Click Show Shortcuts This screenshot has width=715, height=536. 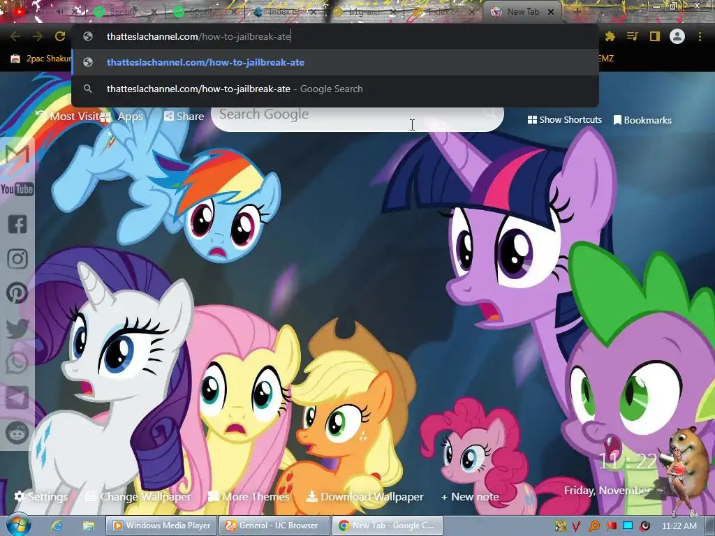tap(564, 120)
